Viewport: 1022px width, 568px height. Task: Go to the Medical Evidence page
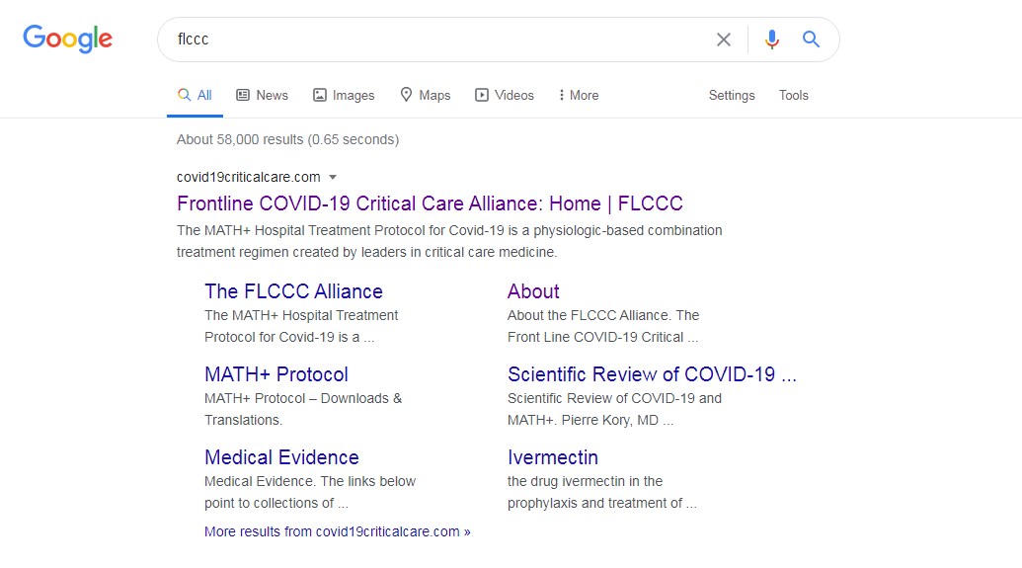pos(281,457)
